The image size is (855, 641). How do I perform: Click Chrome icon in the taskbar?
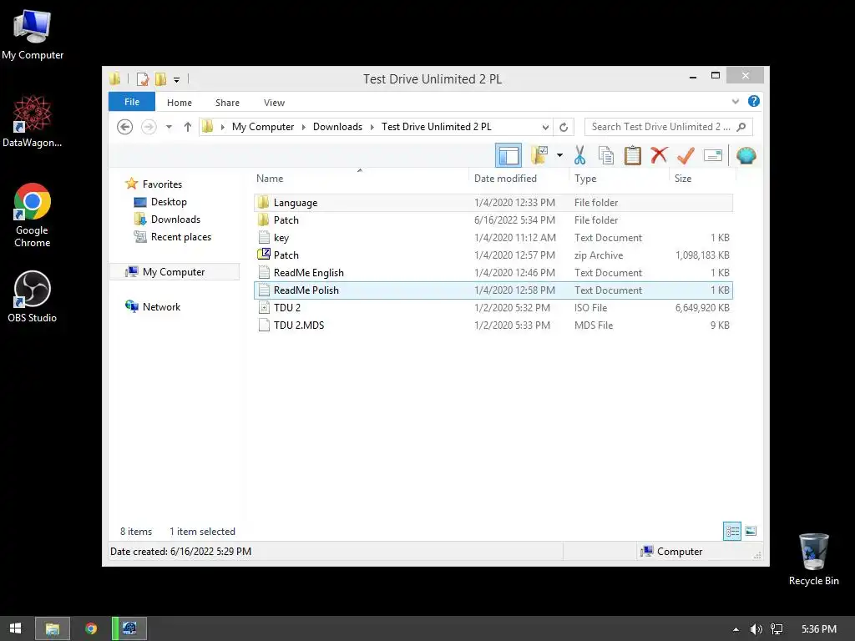pos(91,628)
